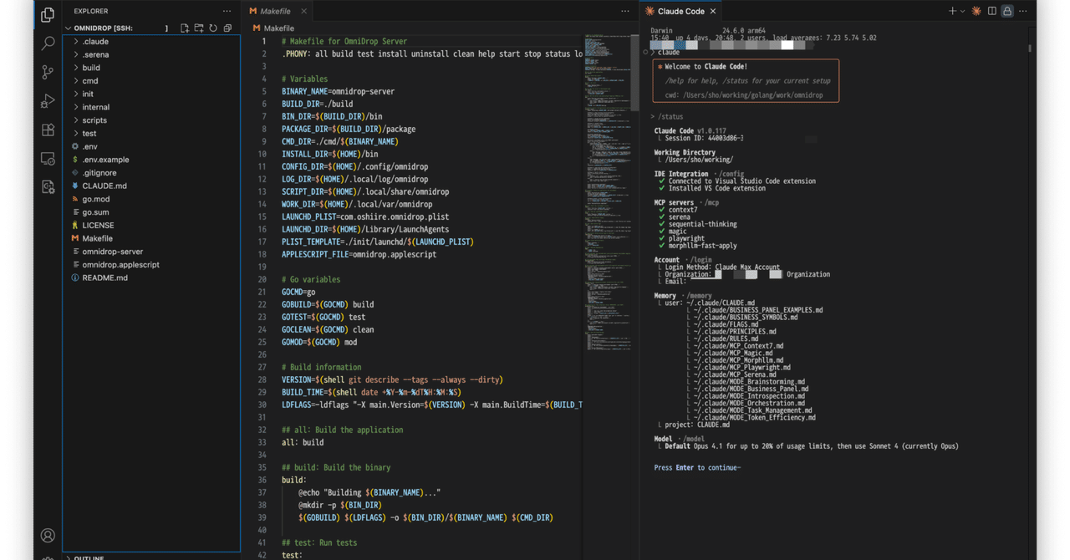Click the '~/.claude/RULES.md' memory entry
This screenshot has width=1070, height=560.
pos(726,339)
